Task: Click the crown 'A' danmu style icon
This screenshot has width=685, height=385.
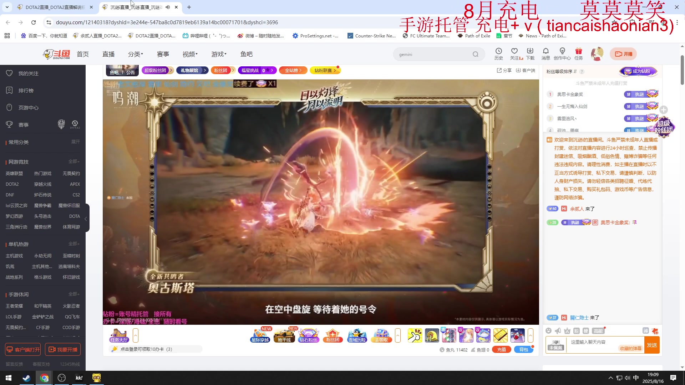Action: point(567,331)
